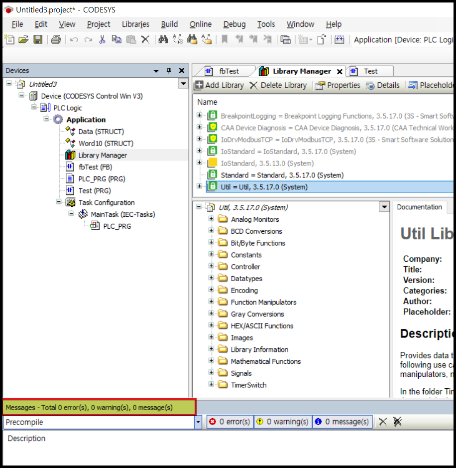The width and height of the screenshot is (456, 468).
Task: Expand the Mathematical Functions folder
Action: coord(211,360)
